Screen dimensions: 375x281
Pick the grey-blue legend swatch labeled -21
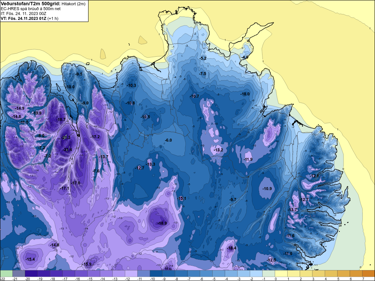tap(19, 273)
